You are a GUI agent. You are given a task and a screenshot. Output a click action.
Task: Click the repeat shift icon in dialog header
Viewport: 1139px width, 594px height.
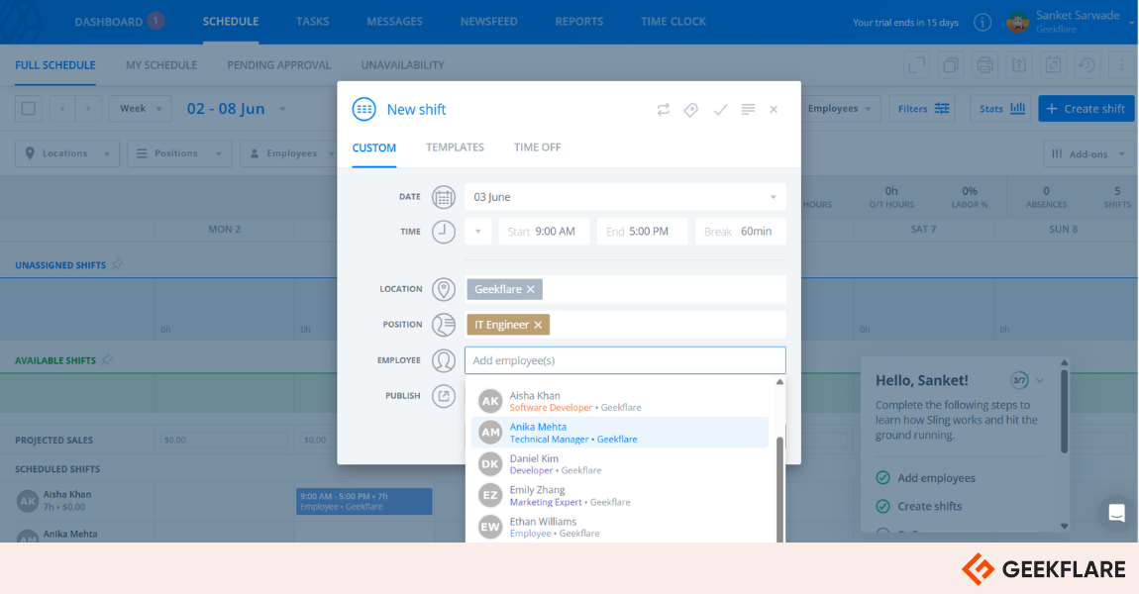tap(664, 110)
